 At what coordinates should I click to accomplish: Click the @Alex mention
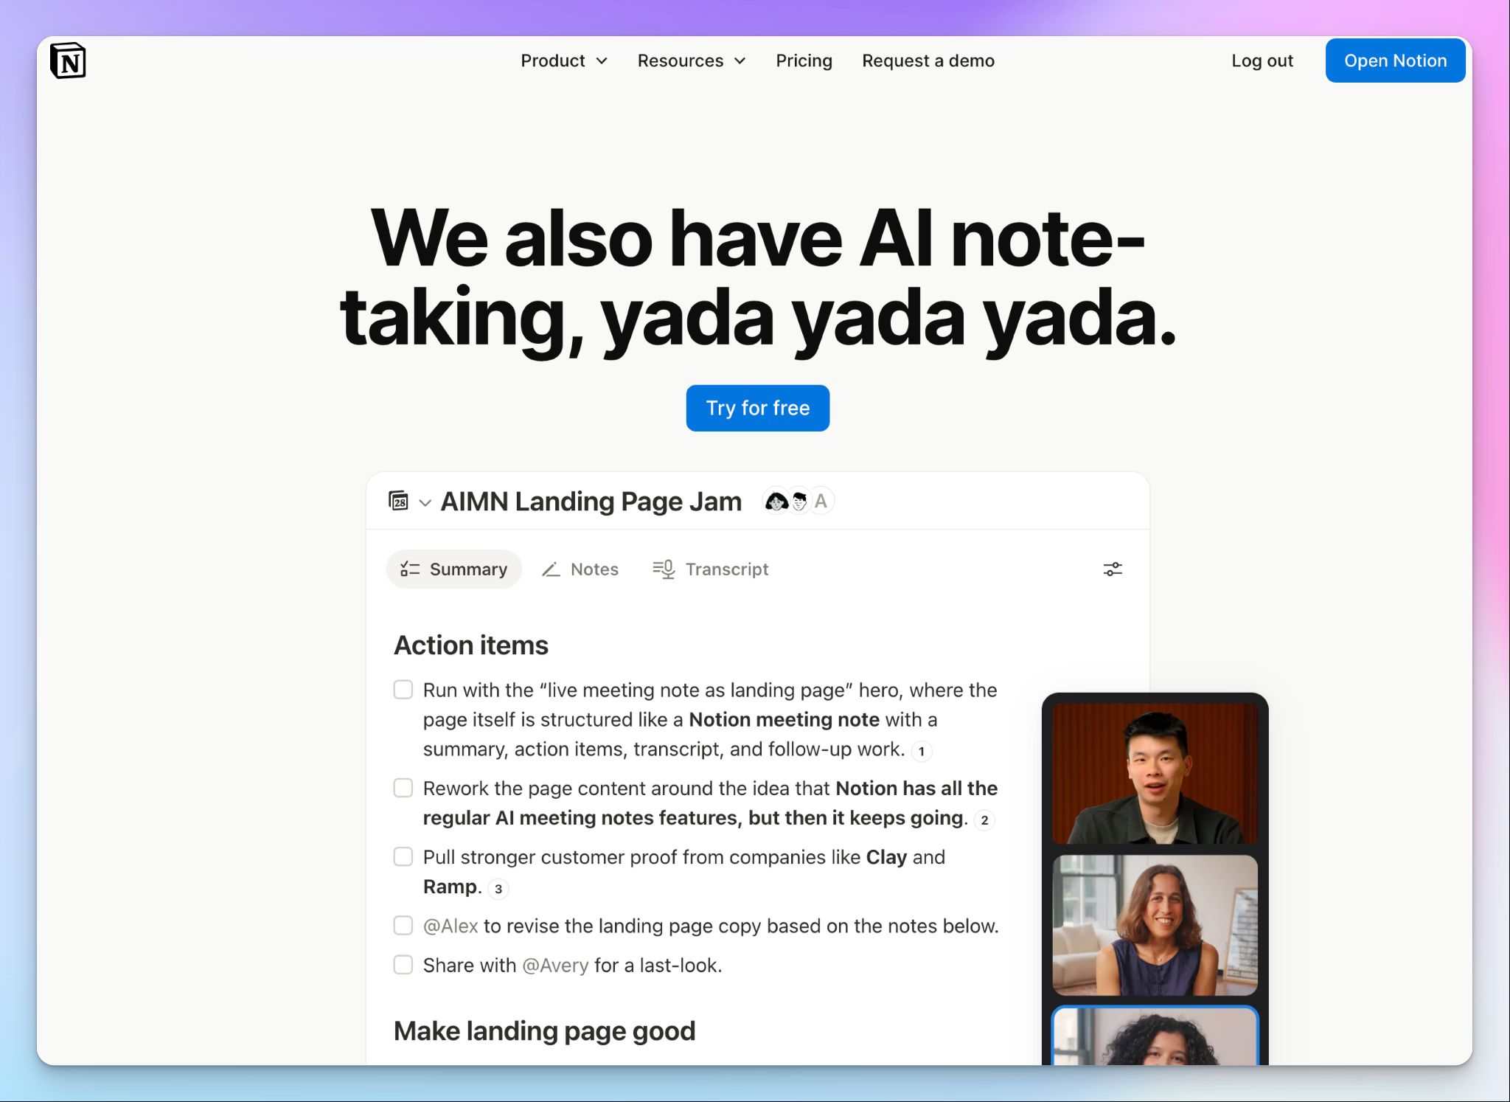coord(450,926)
